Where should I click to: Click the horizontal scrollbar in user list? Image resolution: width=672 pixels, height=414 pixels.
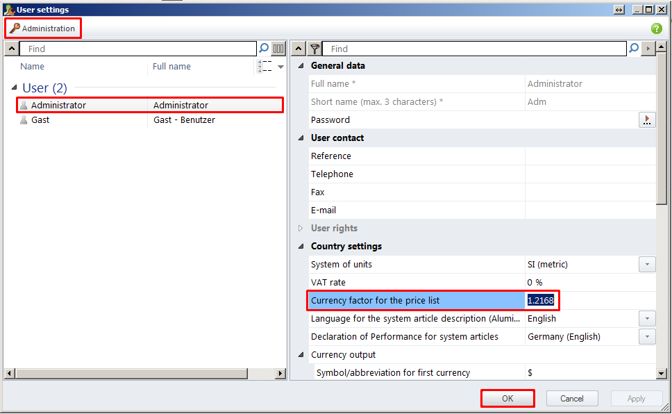(x=132, y=374)
